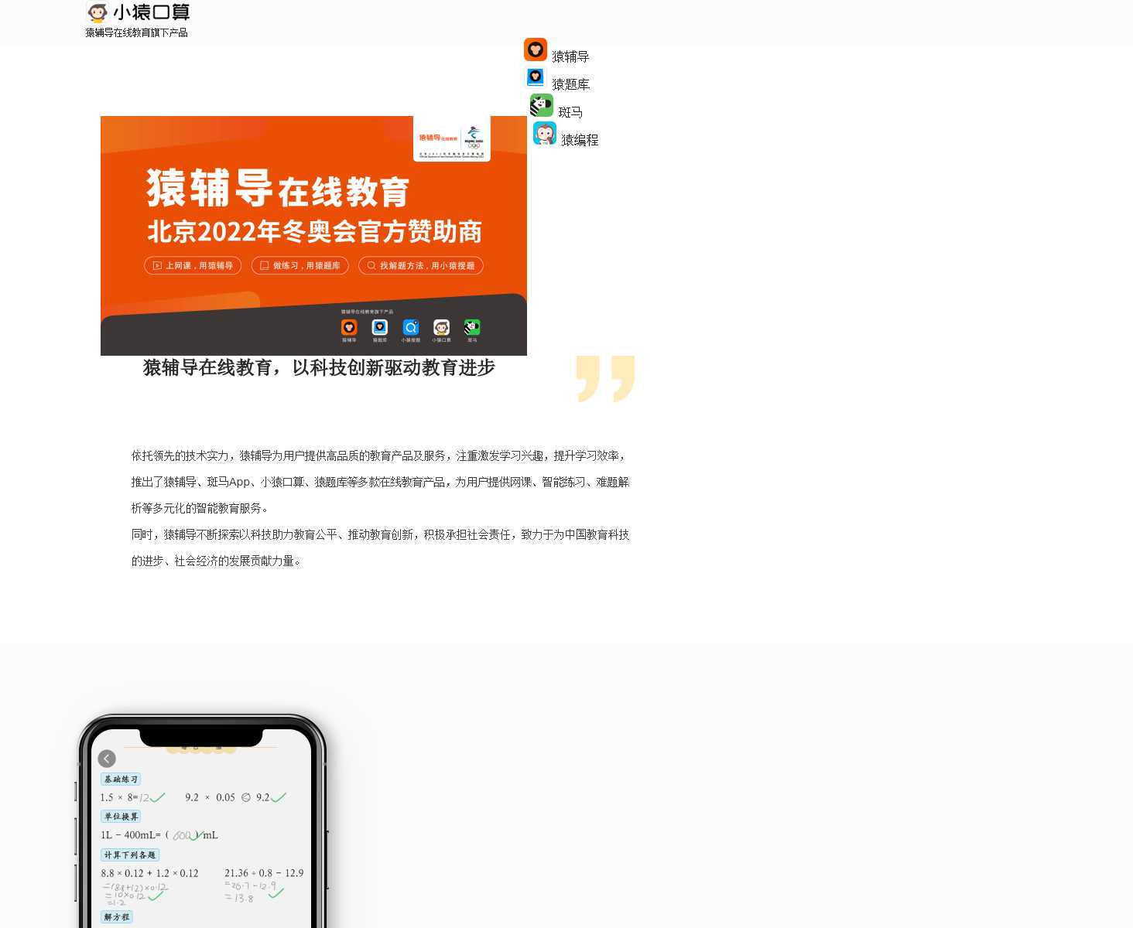This screenshot has width=1133, height=928.
Task: Click the 小猿口算 icon in banner footer
Action: coord(441,328)
